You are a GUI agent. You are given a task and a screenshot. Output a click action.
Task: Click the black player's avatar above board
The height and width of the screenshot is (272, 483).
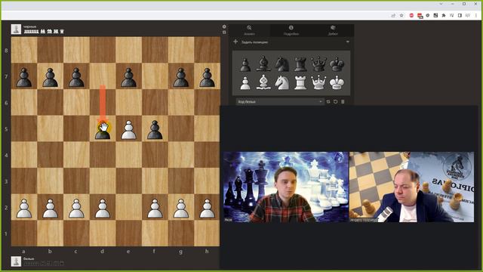click(x=16, y=29)
